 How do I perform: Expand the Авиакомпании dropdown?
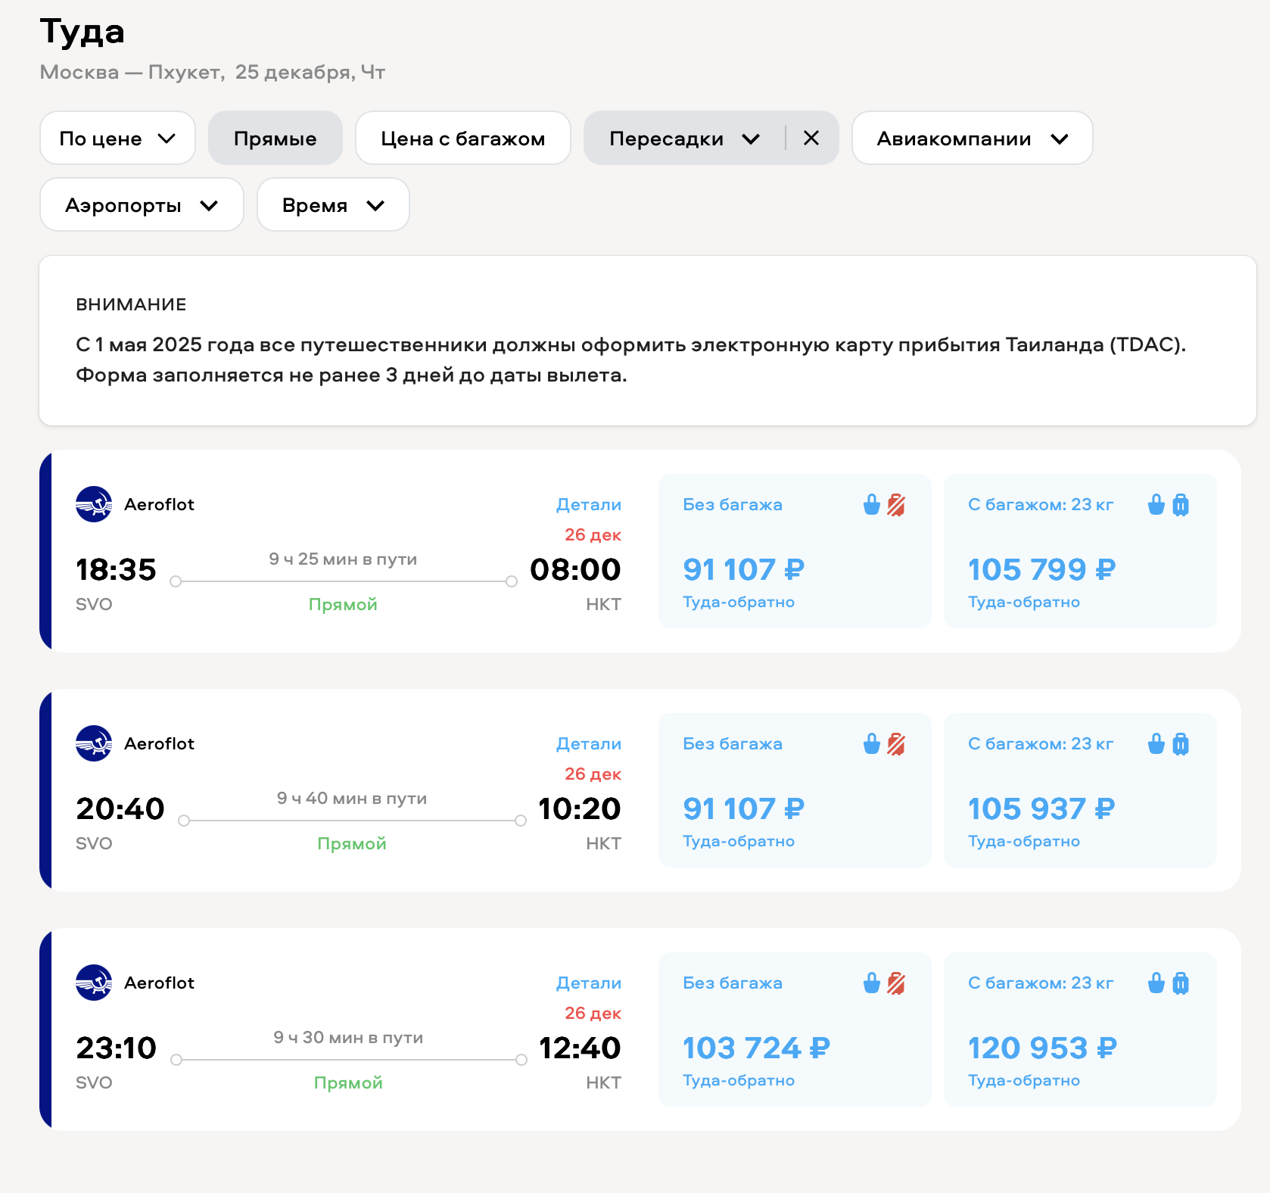click(972, 139)
